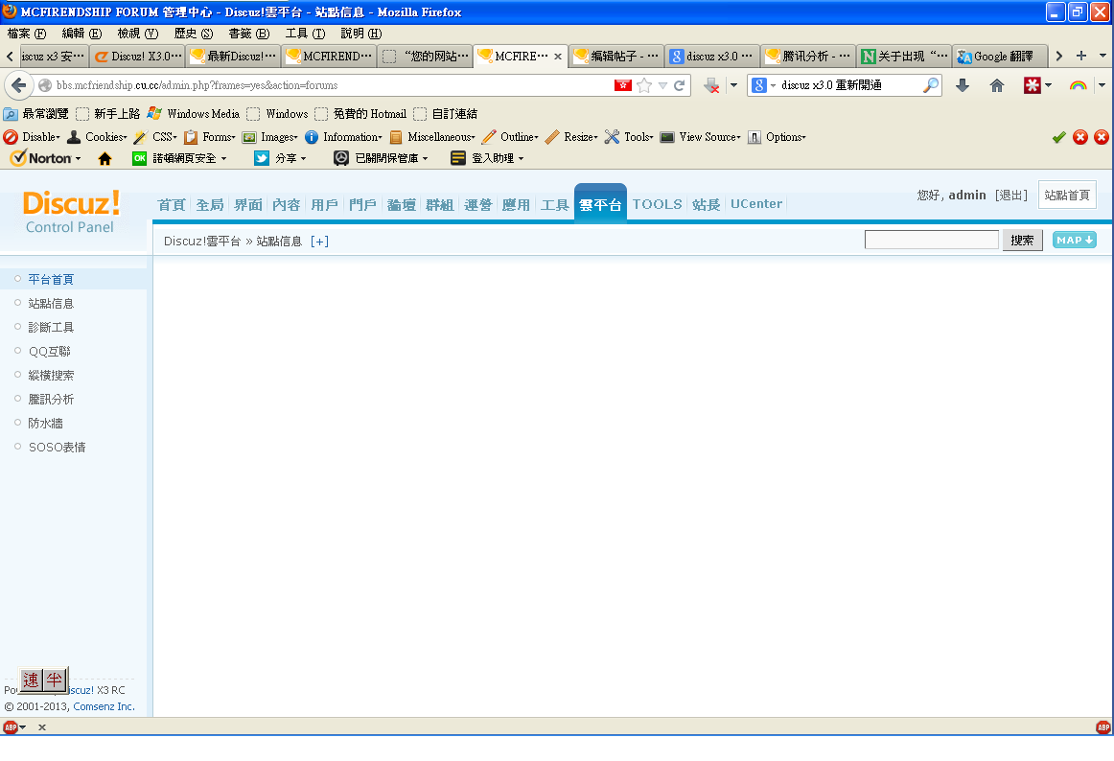Click the green checkmark validation icon

tap(1058, 137)
